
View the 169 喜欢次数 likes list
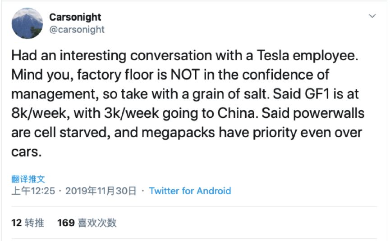coord(87,223)
